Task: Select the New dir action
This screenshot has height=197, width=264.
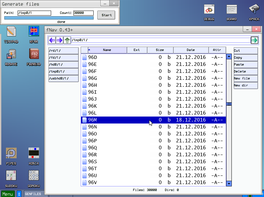Action: coord(245,85)
